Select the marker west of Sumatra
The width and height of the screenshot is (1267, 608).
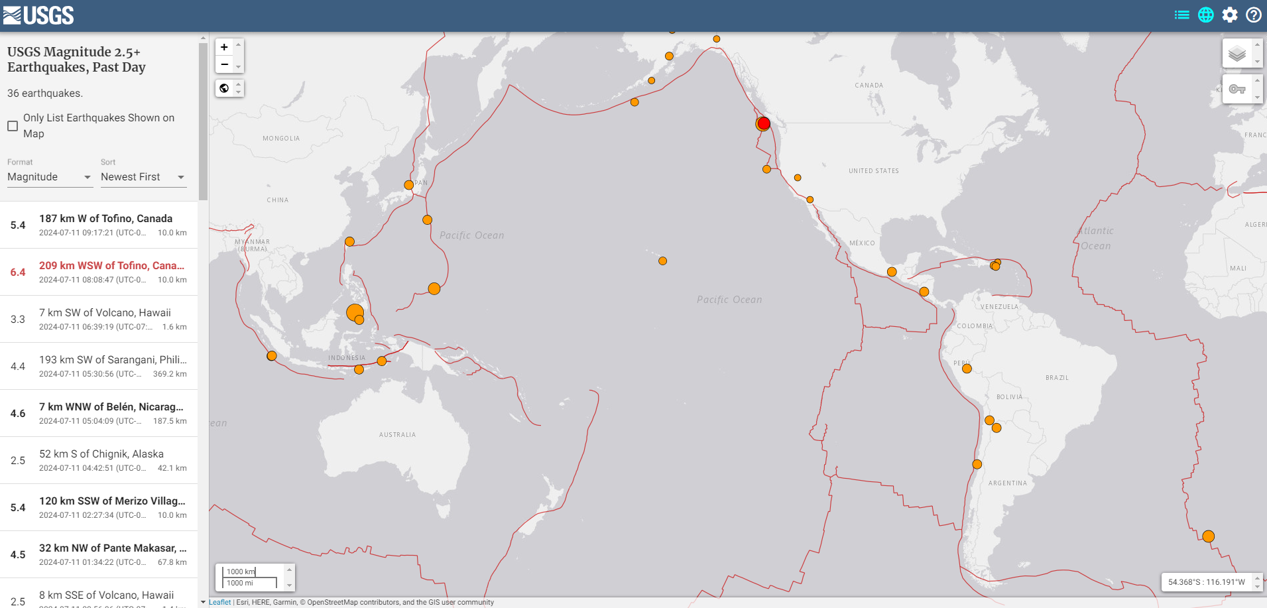coord(272,356)
